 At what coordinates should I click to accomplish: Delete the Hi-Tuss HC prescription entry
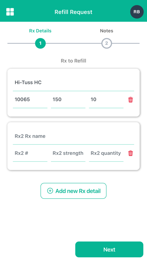130,99
